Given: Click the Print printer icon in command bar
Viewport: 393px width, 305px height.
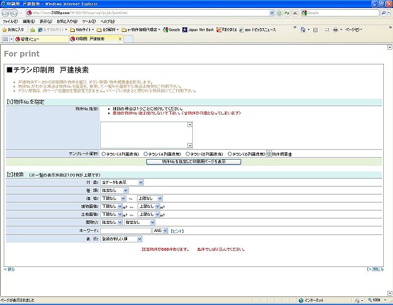Looking at the screenshot, I should (336, 30).
